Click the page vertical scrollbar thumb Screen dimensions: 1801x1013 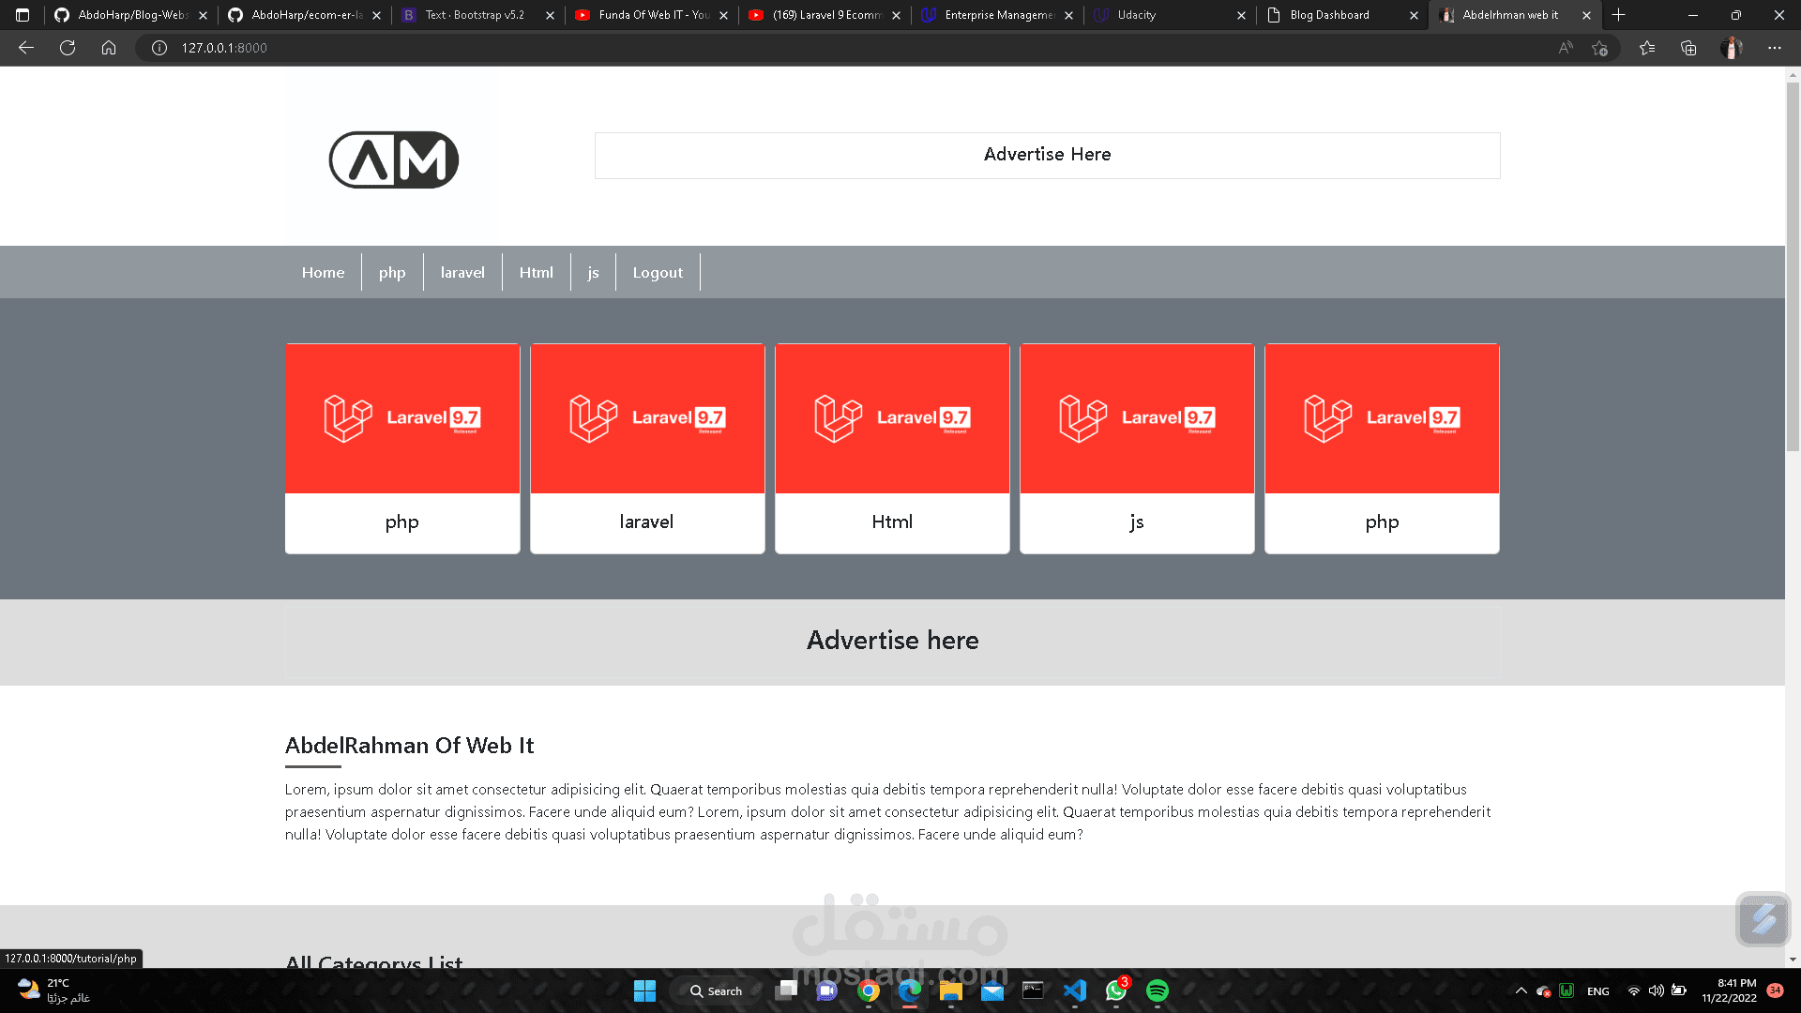[x=1793, y=267]
